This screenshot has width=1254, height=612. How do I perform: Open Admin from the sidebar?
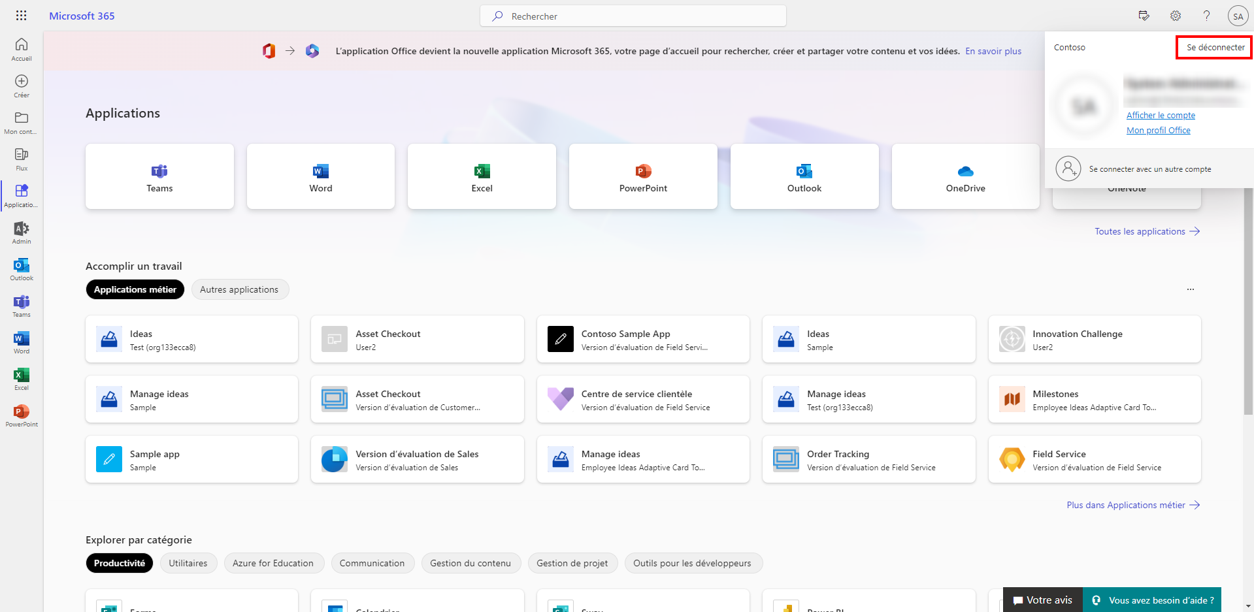22,233
